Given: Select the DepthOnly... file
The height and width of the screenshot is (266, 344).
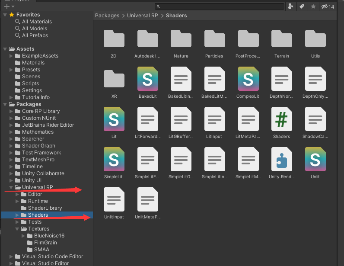Looking at the screenshot, I should (315, 79).
